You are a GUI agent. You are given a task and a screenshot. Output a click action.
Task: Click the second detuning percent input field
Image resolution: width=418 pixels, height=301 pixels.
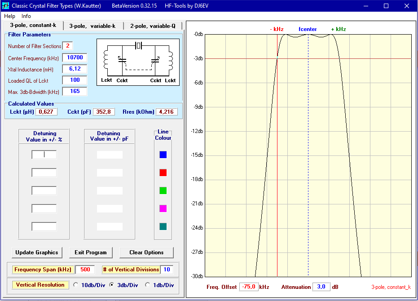pyautogui.click(x=44, y=173)
